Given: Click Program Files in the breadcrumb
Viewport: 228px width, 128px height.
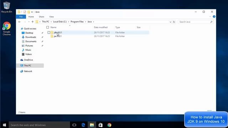Looking at the screenshot, I should pos(77,22).
